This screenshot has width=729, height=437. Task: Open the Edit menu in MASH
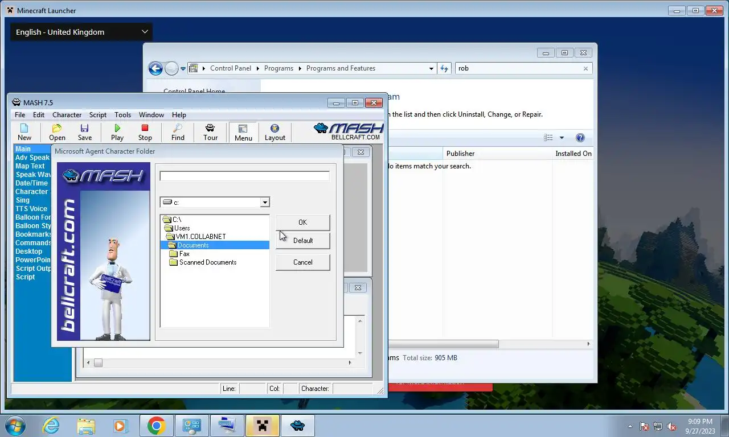coord(39,114)
